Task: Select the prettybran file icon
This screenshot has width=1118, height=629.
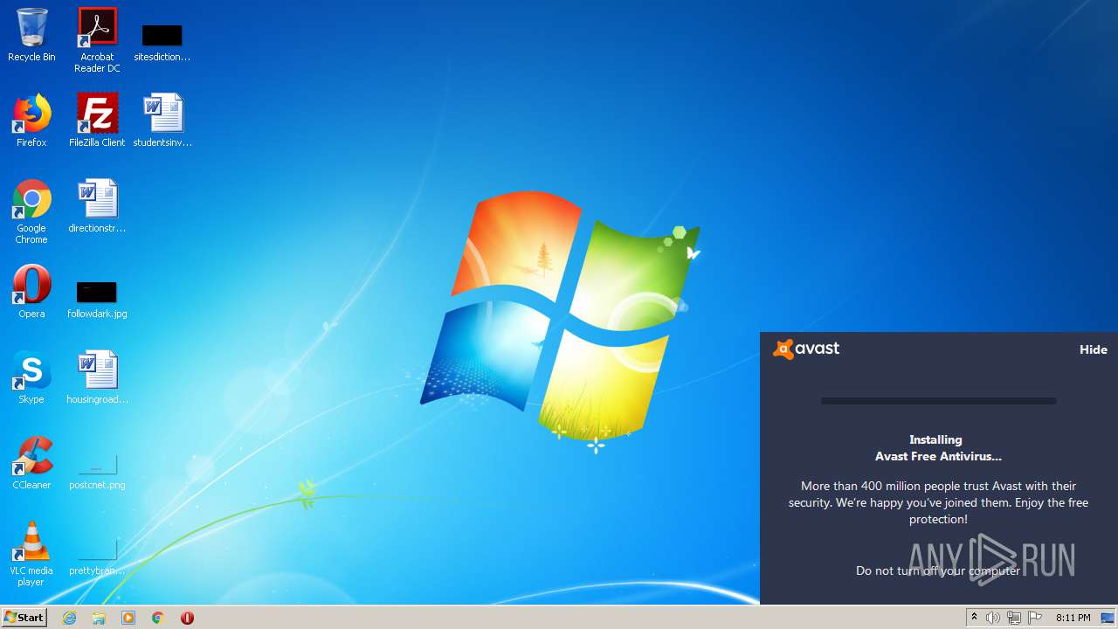Action: (x=97, y=556)
